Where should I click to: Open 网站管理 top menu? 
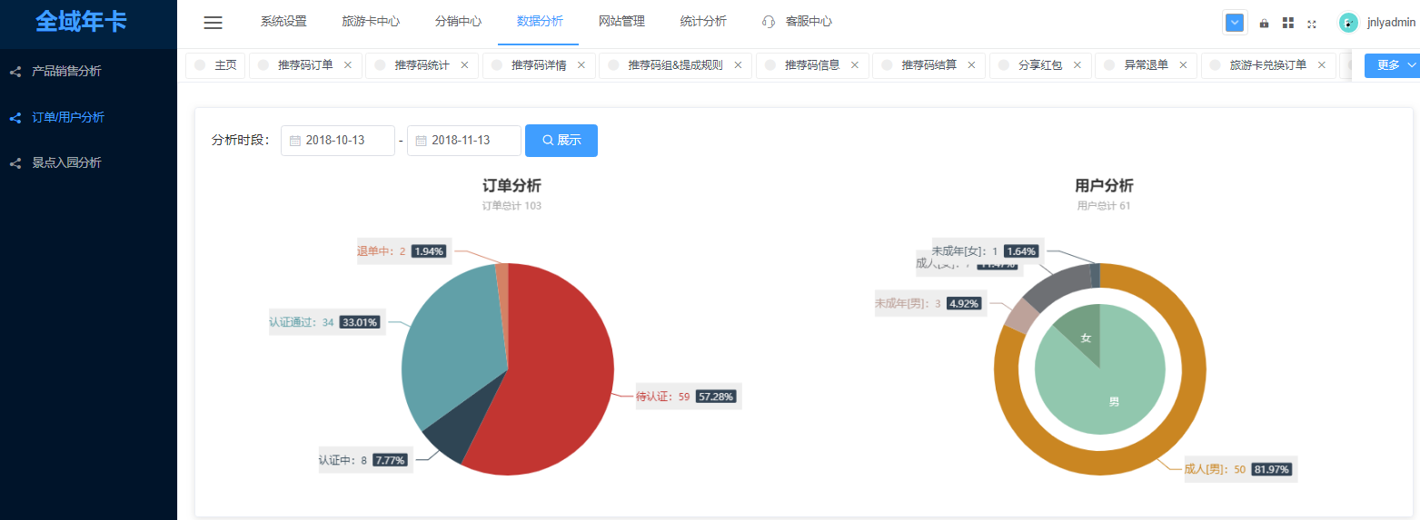[621, 22]
